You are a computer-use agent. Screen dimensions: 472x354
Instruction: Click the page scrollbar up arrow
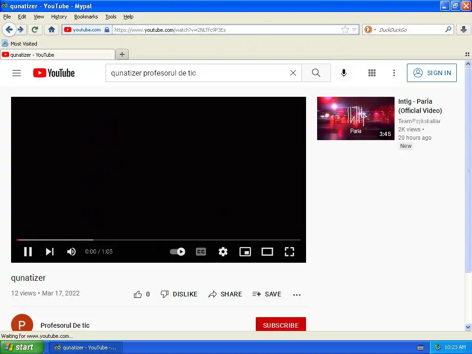point(468,64)
